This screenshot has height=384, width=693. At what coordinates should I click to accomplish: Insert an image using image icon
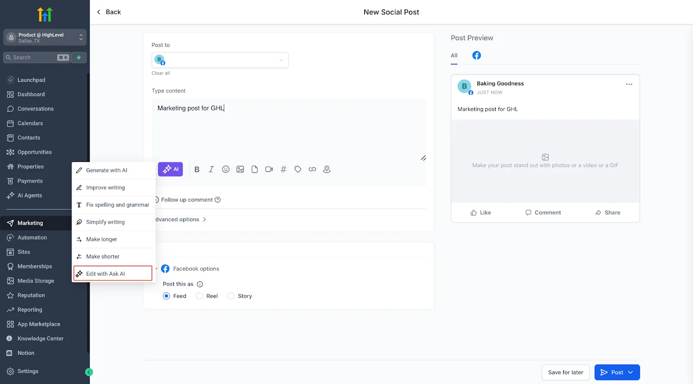tap(240, 169)
